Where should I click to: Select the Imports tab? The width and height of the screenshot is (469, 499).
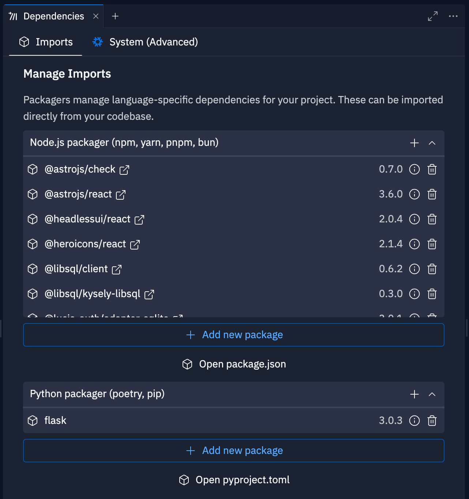coord(46,42)
